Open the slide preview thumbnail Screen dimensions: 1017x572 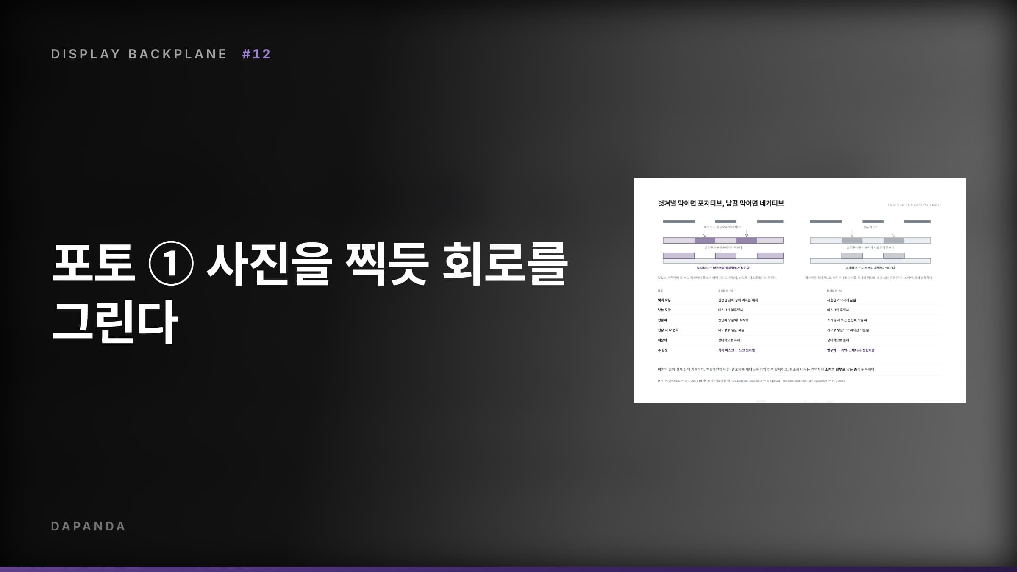[x=800, y=290]
